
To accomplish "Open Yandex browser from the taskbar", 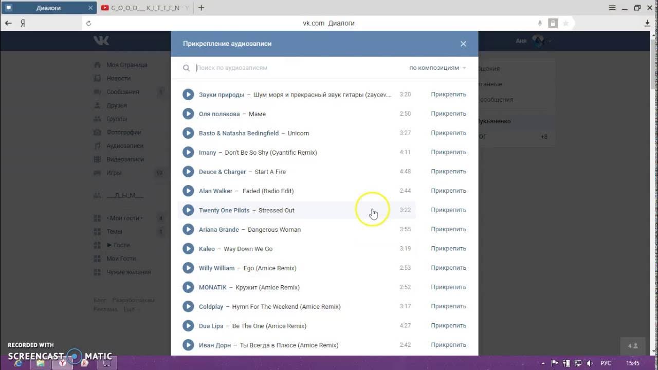I will [x=62, y=363].
